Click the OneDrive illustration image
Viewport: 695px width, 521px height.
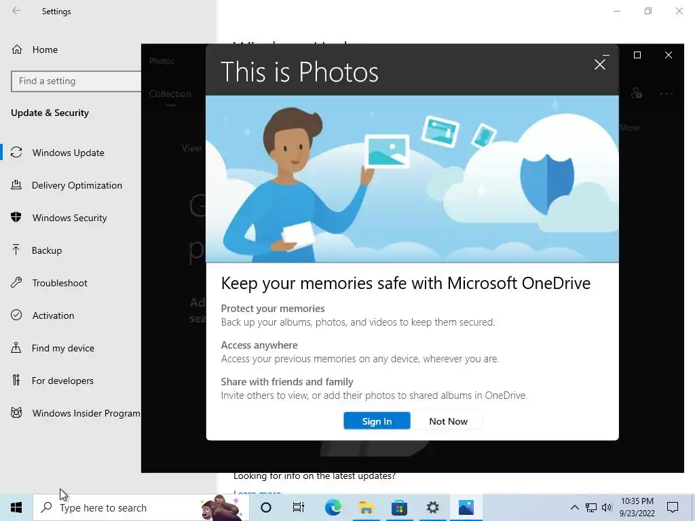pyautogui.click(x=412, y=179)
